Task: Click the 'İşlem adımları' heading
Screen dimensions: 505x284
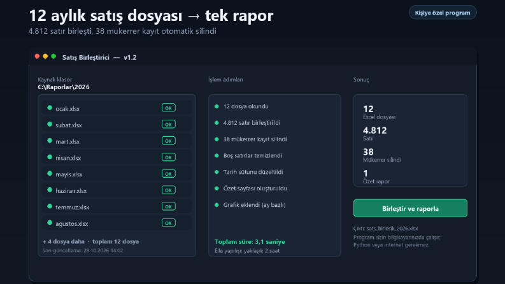Action: point(225,80)
